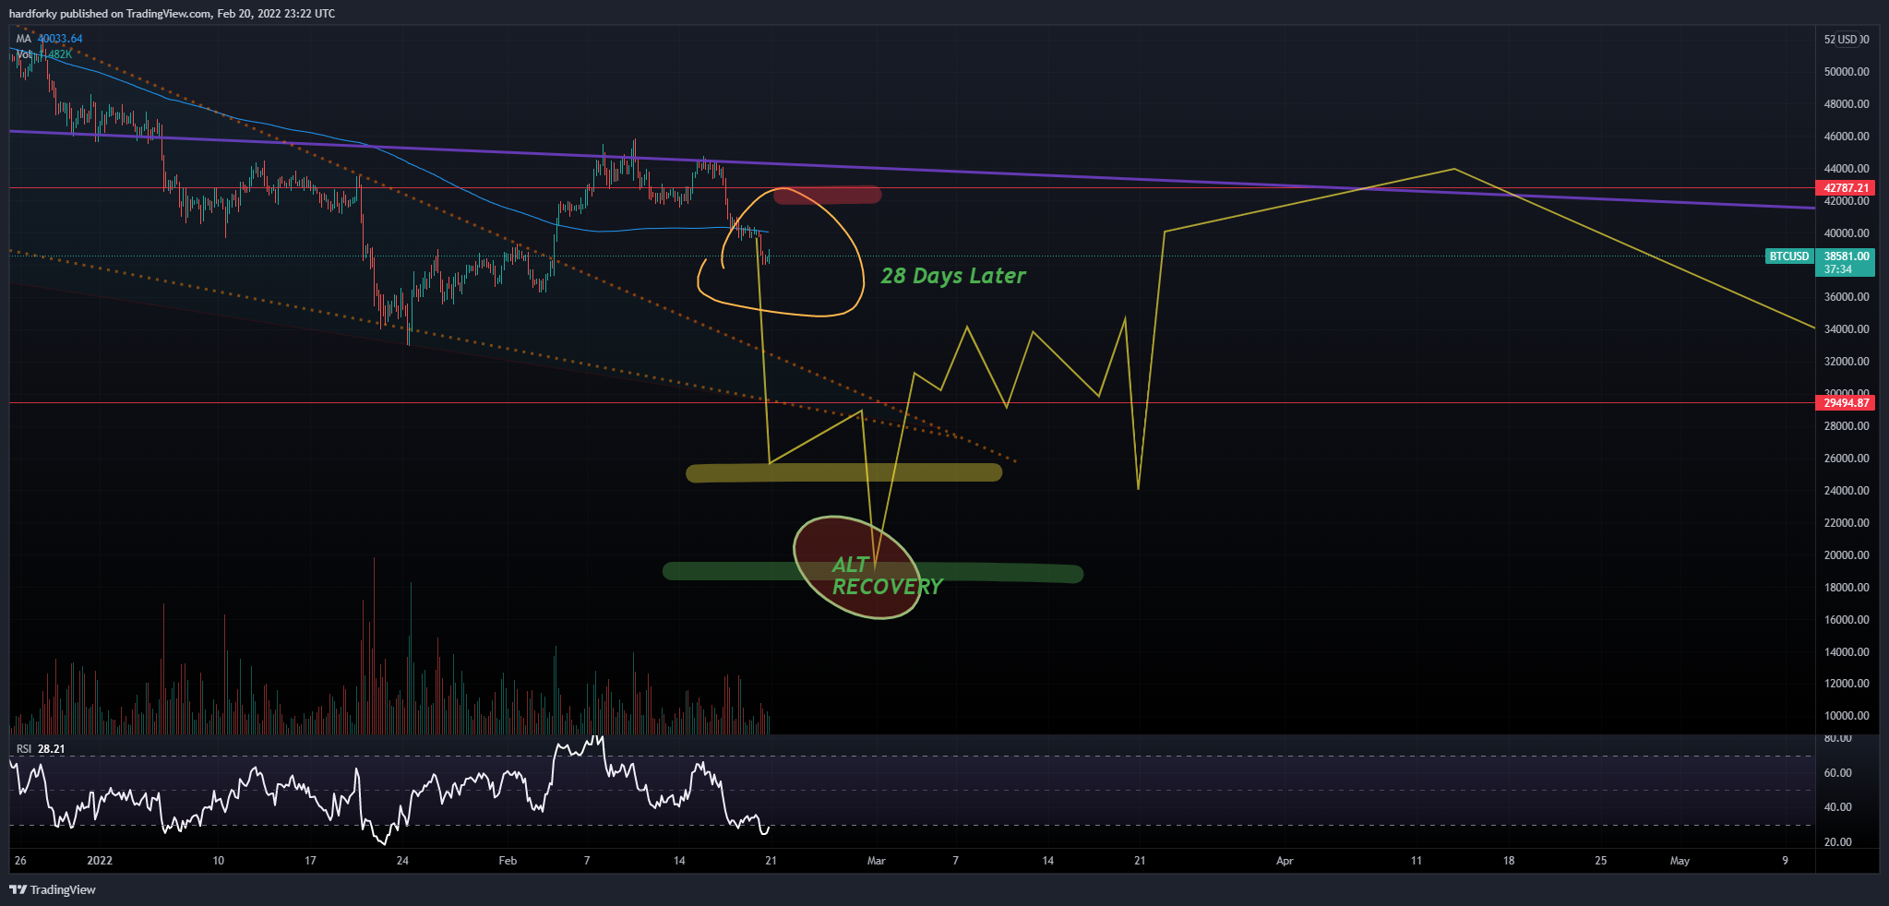This screenshot has height=906, width=1889.
Task: Click the 29494.87 red price label
Action: point(1847,403)
